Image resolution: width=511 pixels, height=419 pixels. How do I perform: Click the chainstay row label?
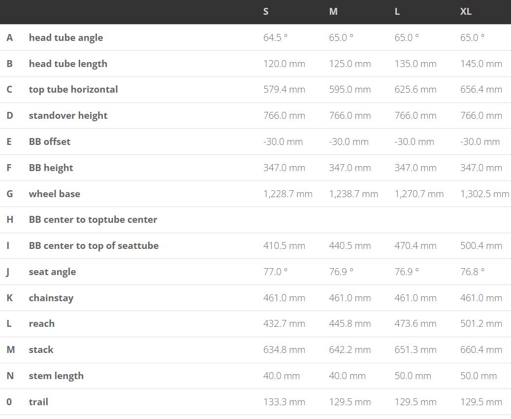click(51, 298)
